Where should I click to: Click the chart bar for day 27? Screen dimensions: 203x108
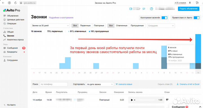pyautogui.click(x=96, y=66)
